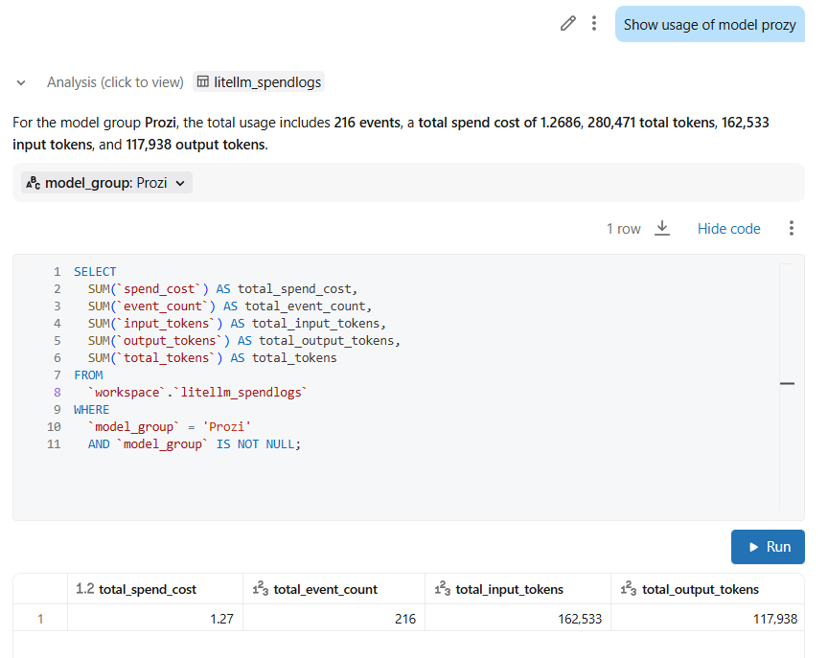The width and height of the screenshot is (828, 658).
Task: Open the result options kebab menu
Action: point(791,228)
